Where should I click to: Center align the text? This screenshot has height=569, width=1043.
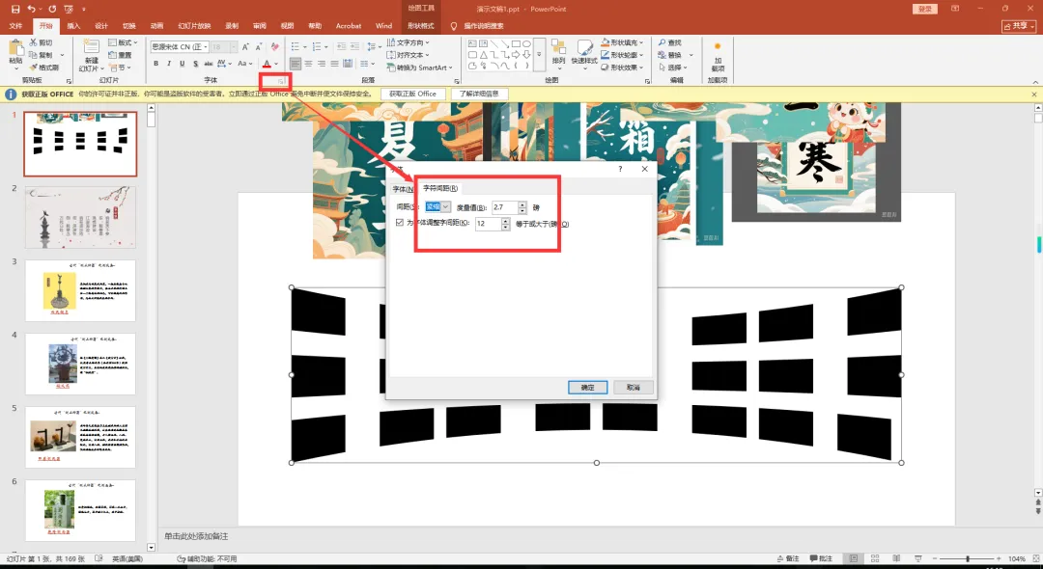[309, 64]
